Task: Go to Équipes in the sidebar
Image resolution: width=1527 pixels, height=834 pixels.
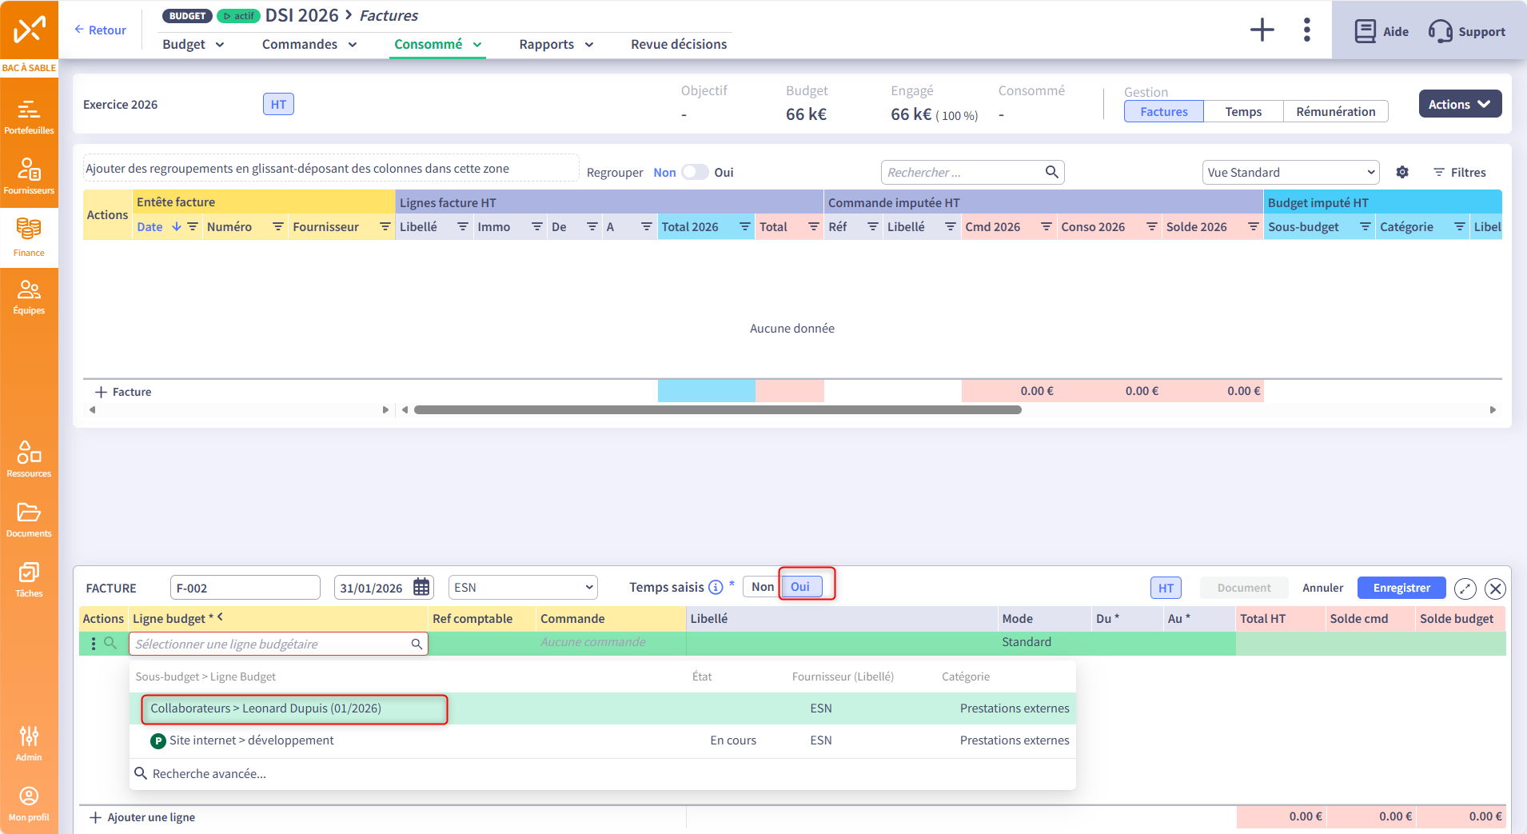Action: (x=29, y=297)
